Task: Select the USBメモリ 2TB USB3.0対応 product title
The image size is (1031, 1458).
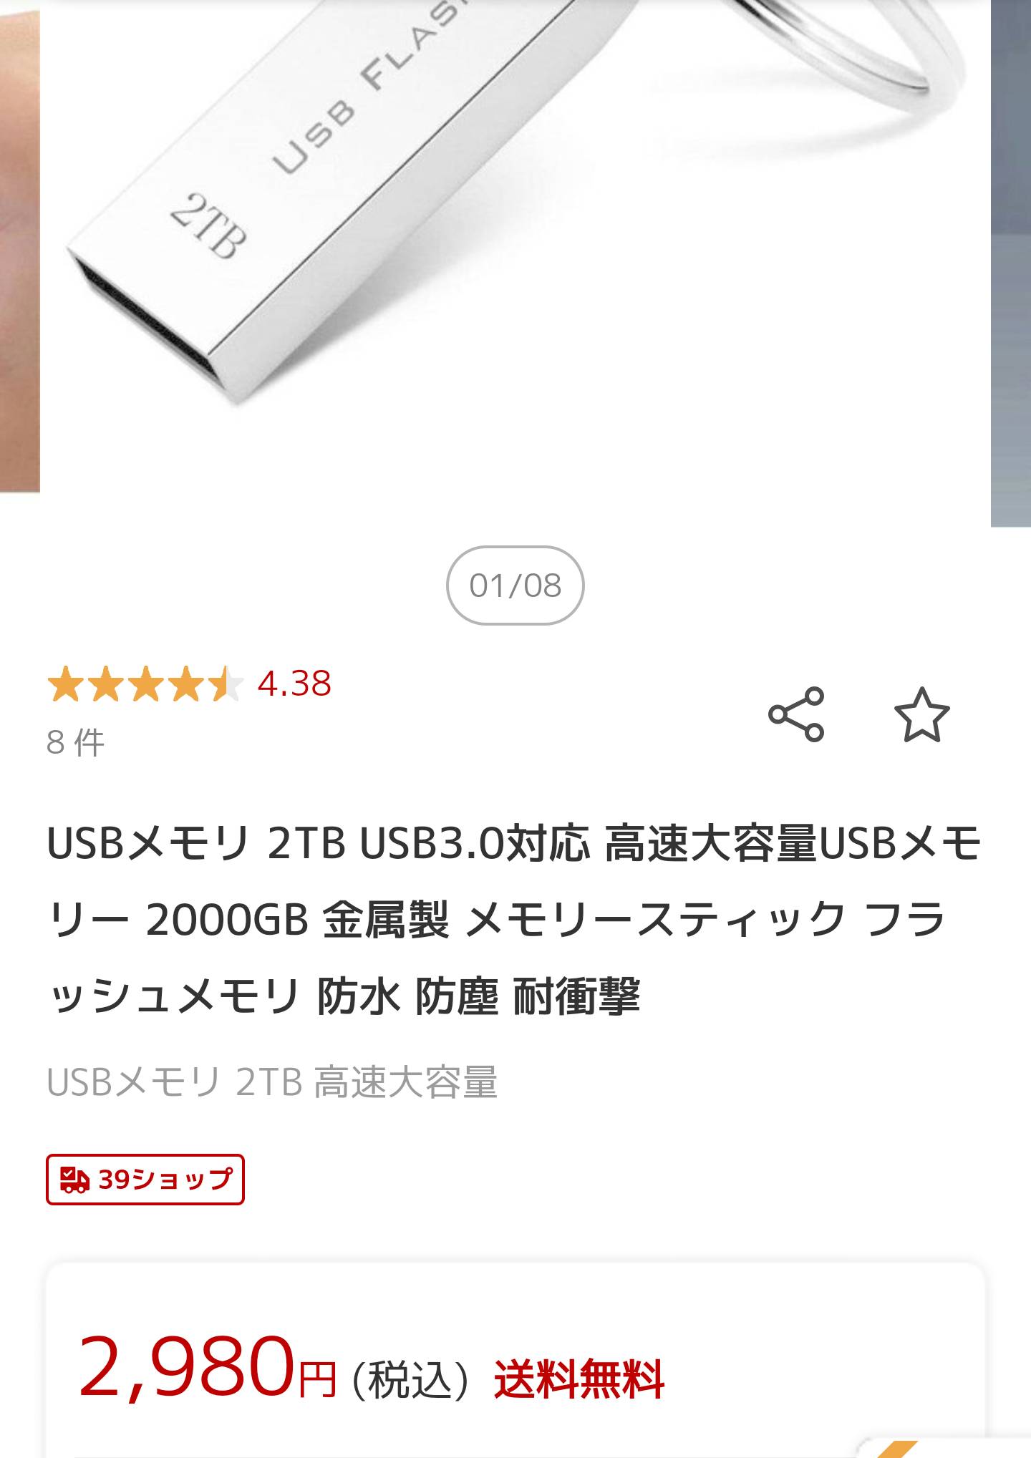Action: [x=514, y=919]
